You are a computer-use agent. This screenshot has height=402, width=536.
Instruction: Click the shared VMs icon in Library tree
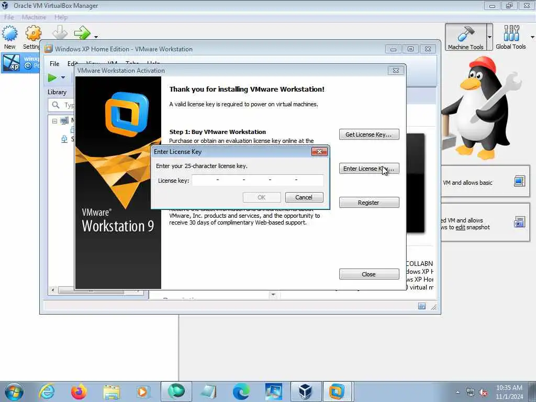(x=64, y=139)
